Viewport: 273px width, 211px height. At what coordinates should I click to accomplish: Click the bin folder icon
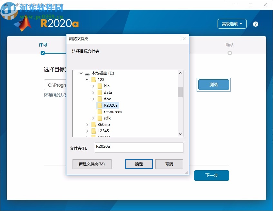(100, 86)
